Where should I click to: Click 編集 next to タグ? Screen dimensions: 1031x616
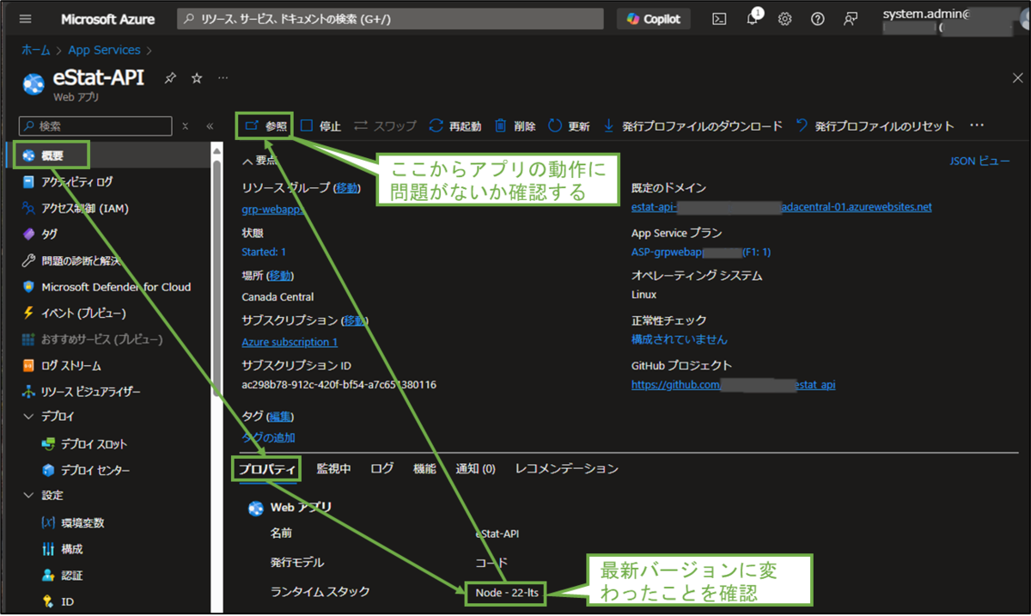click(281, 417)
